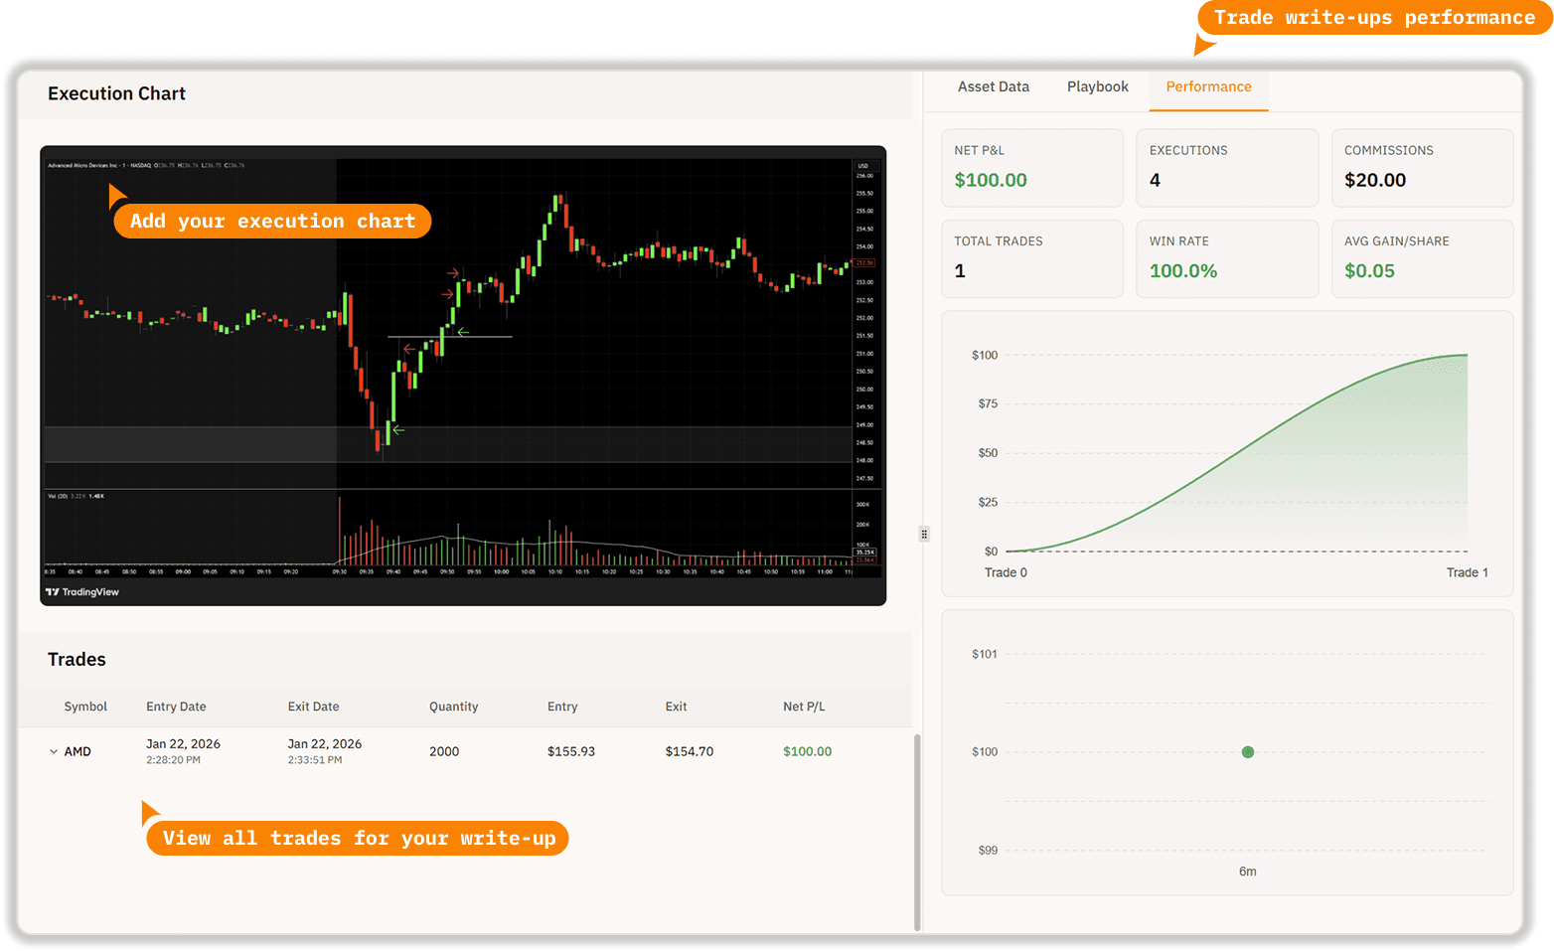Screen dimensions: 1554x952
Task: Click the Exit column header
Action: pos(676,707)
